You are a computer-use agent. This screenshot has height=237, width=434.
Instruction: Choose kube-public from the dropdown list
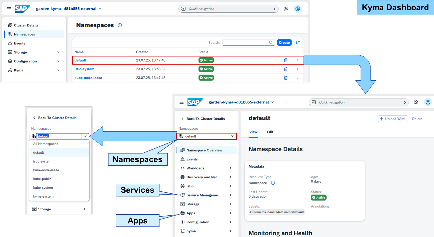point(59,179)
